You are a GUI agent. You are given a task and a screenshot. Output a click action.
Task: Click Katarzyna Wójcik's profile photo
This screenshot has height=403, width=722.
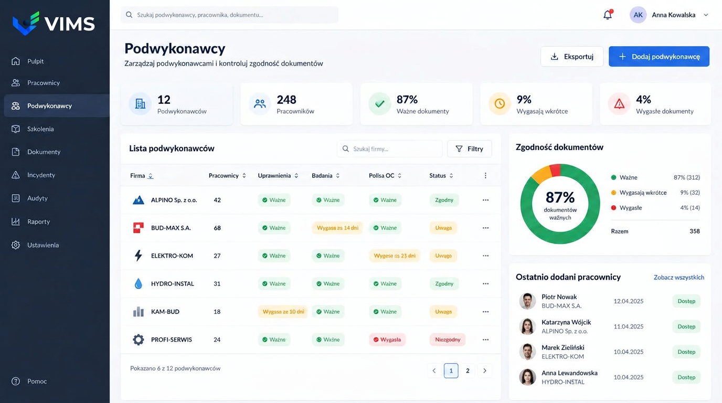[527, 326]
